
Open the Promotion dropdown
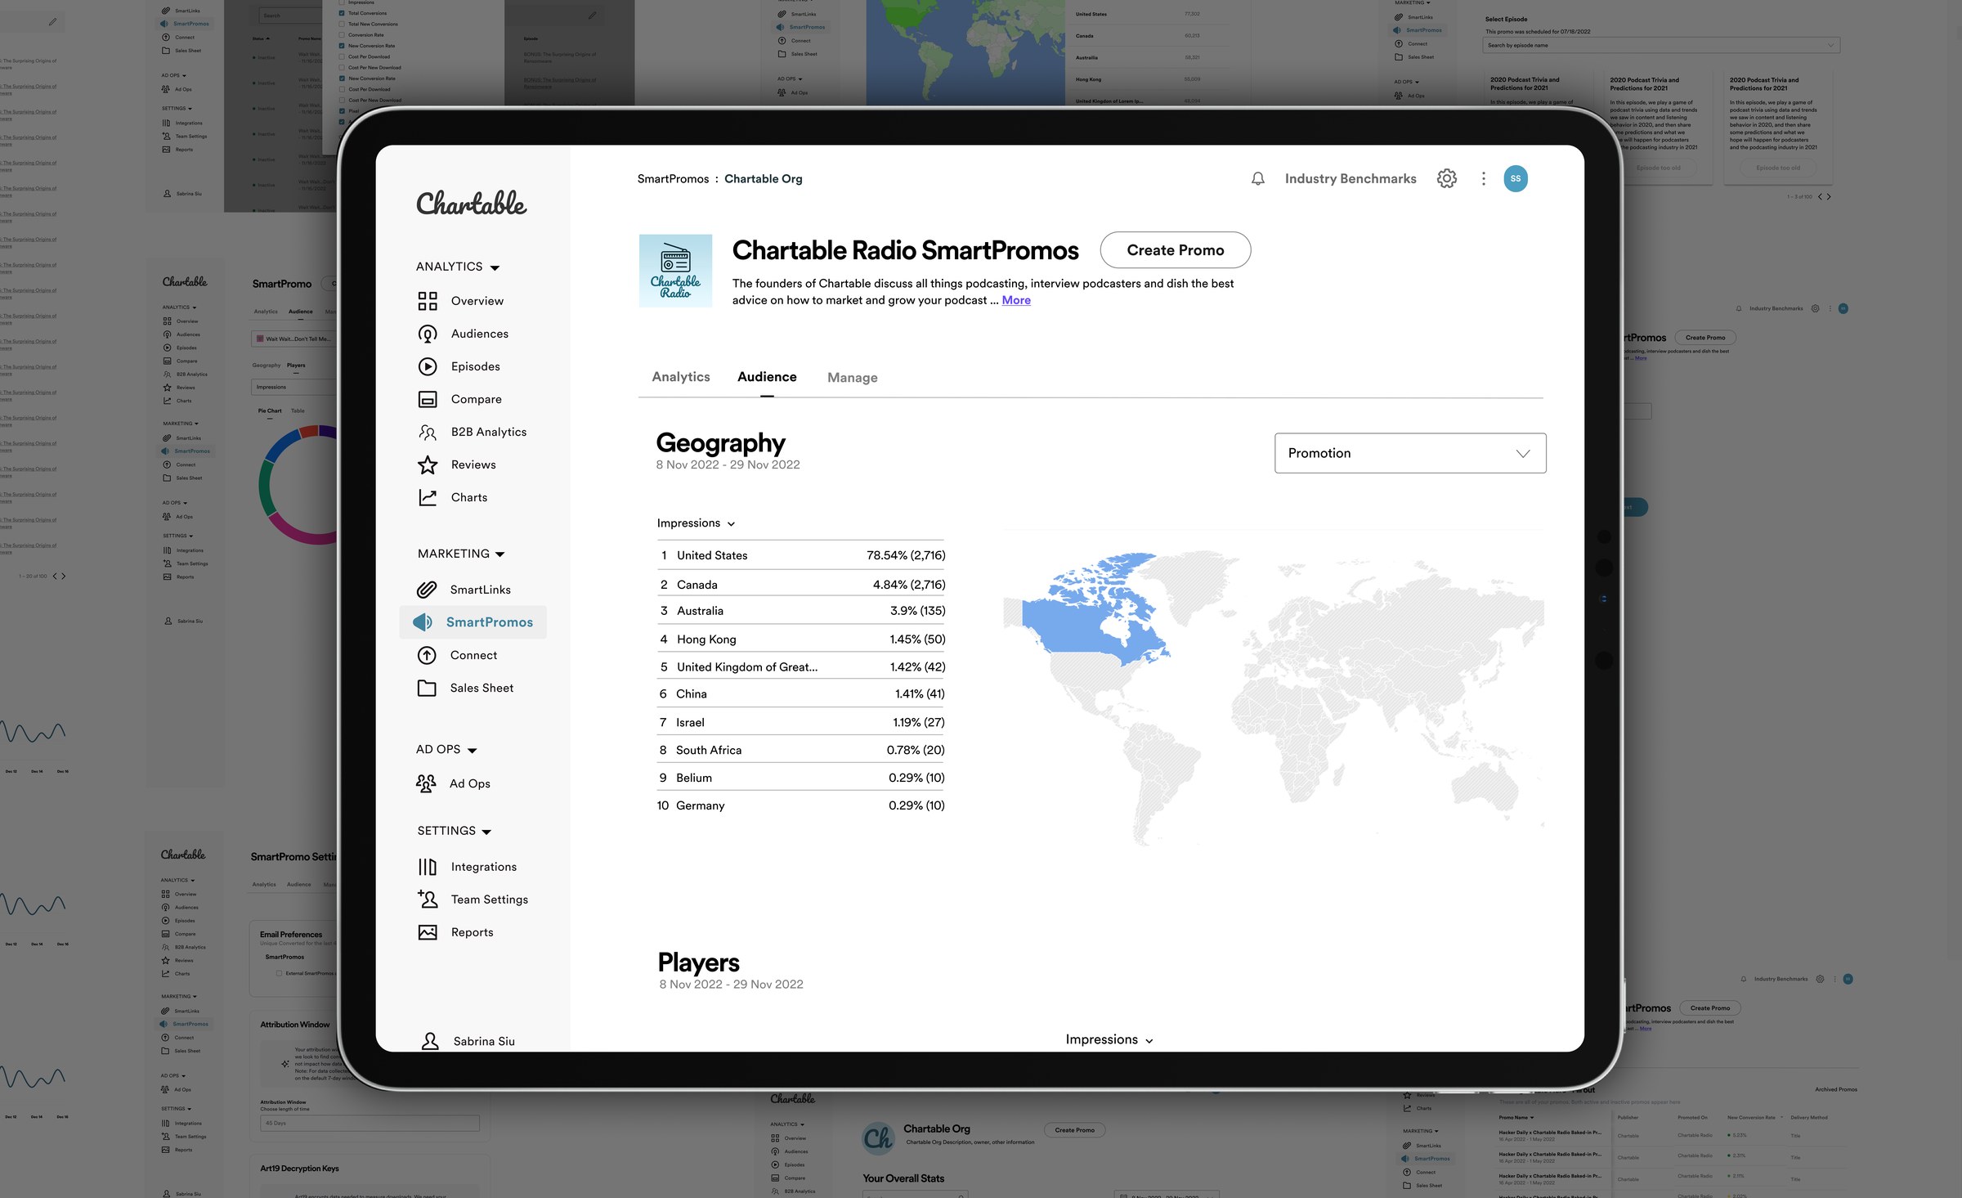pos(1410,453)
